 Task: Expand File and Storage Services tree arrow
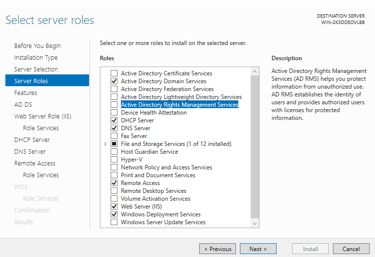pyautogui.click(x=106, y=144)
